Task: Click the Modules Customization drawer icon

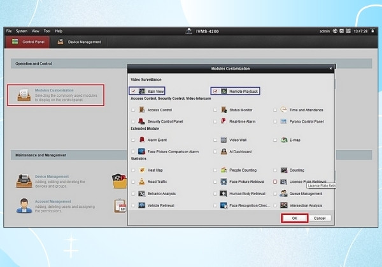Action: coord(24,95)
